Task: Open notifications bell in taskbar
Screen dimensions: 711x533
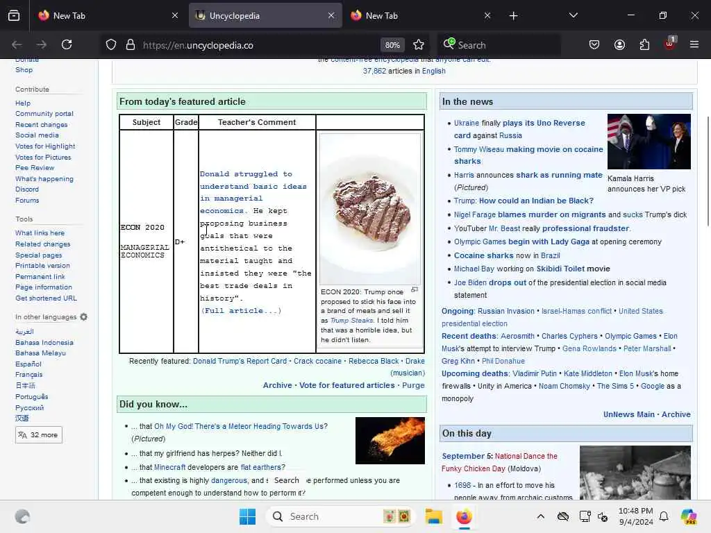Action: pyautogui.click(x=664, y=516)
